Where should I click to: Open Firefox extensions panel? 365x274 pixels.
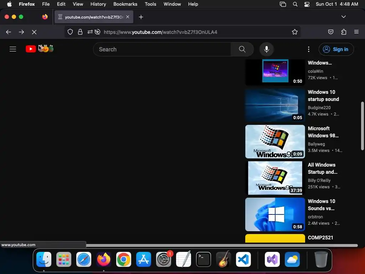coord(344,32)
